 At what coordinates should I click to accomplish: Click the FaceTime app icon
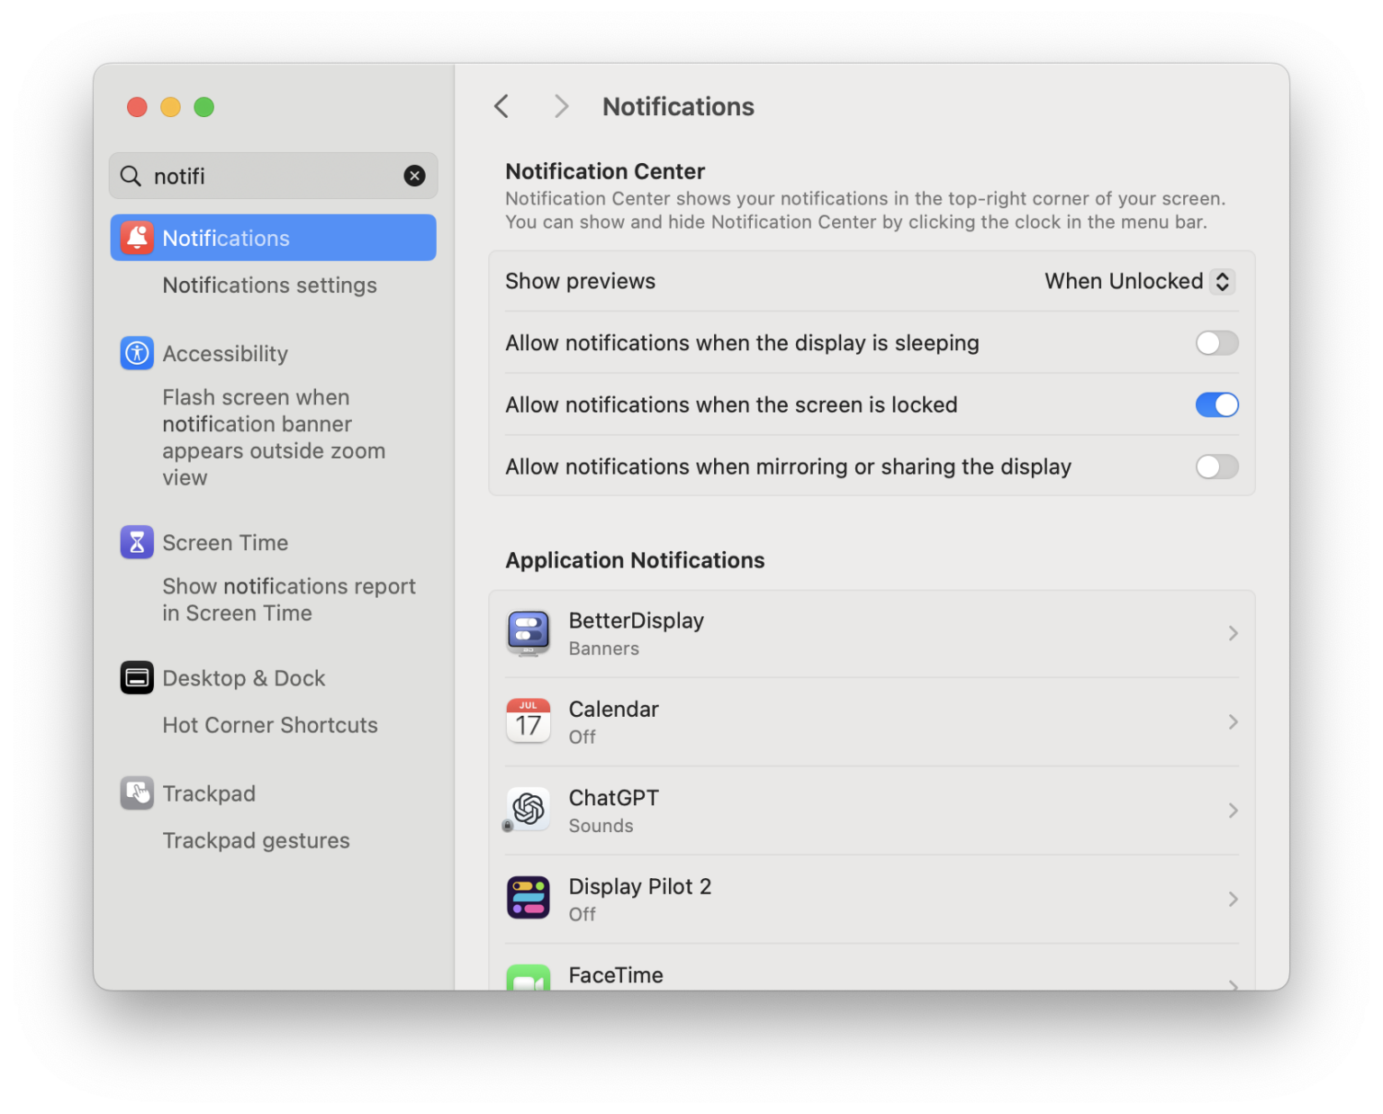coord(529,980)
